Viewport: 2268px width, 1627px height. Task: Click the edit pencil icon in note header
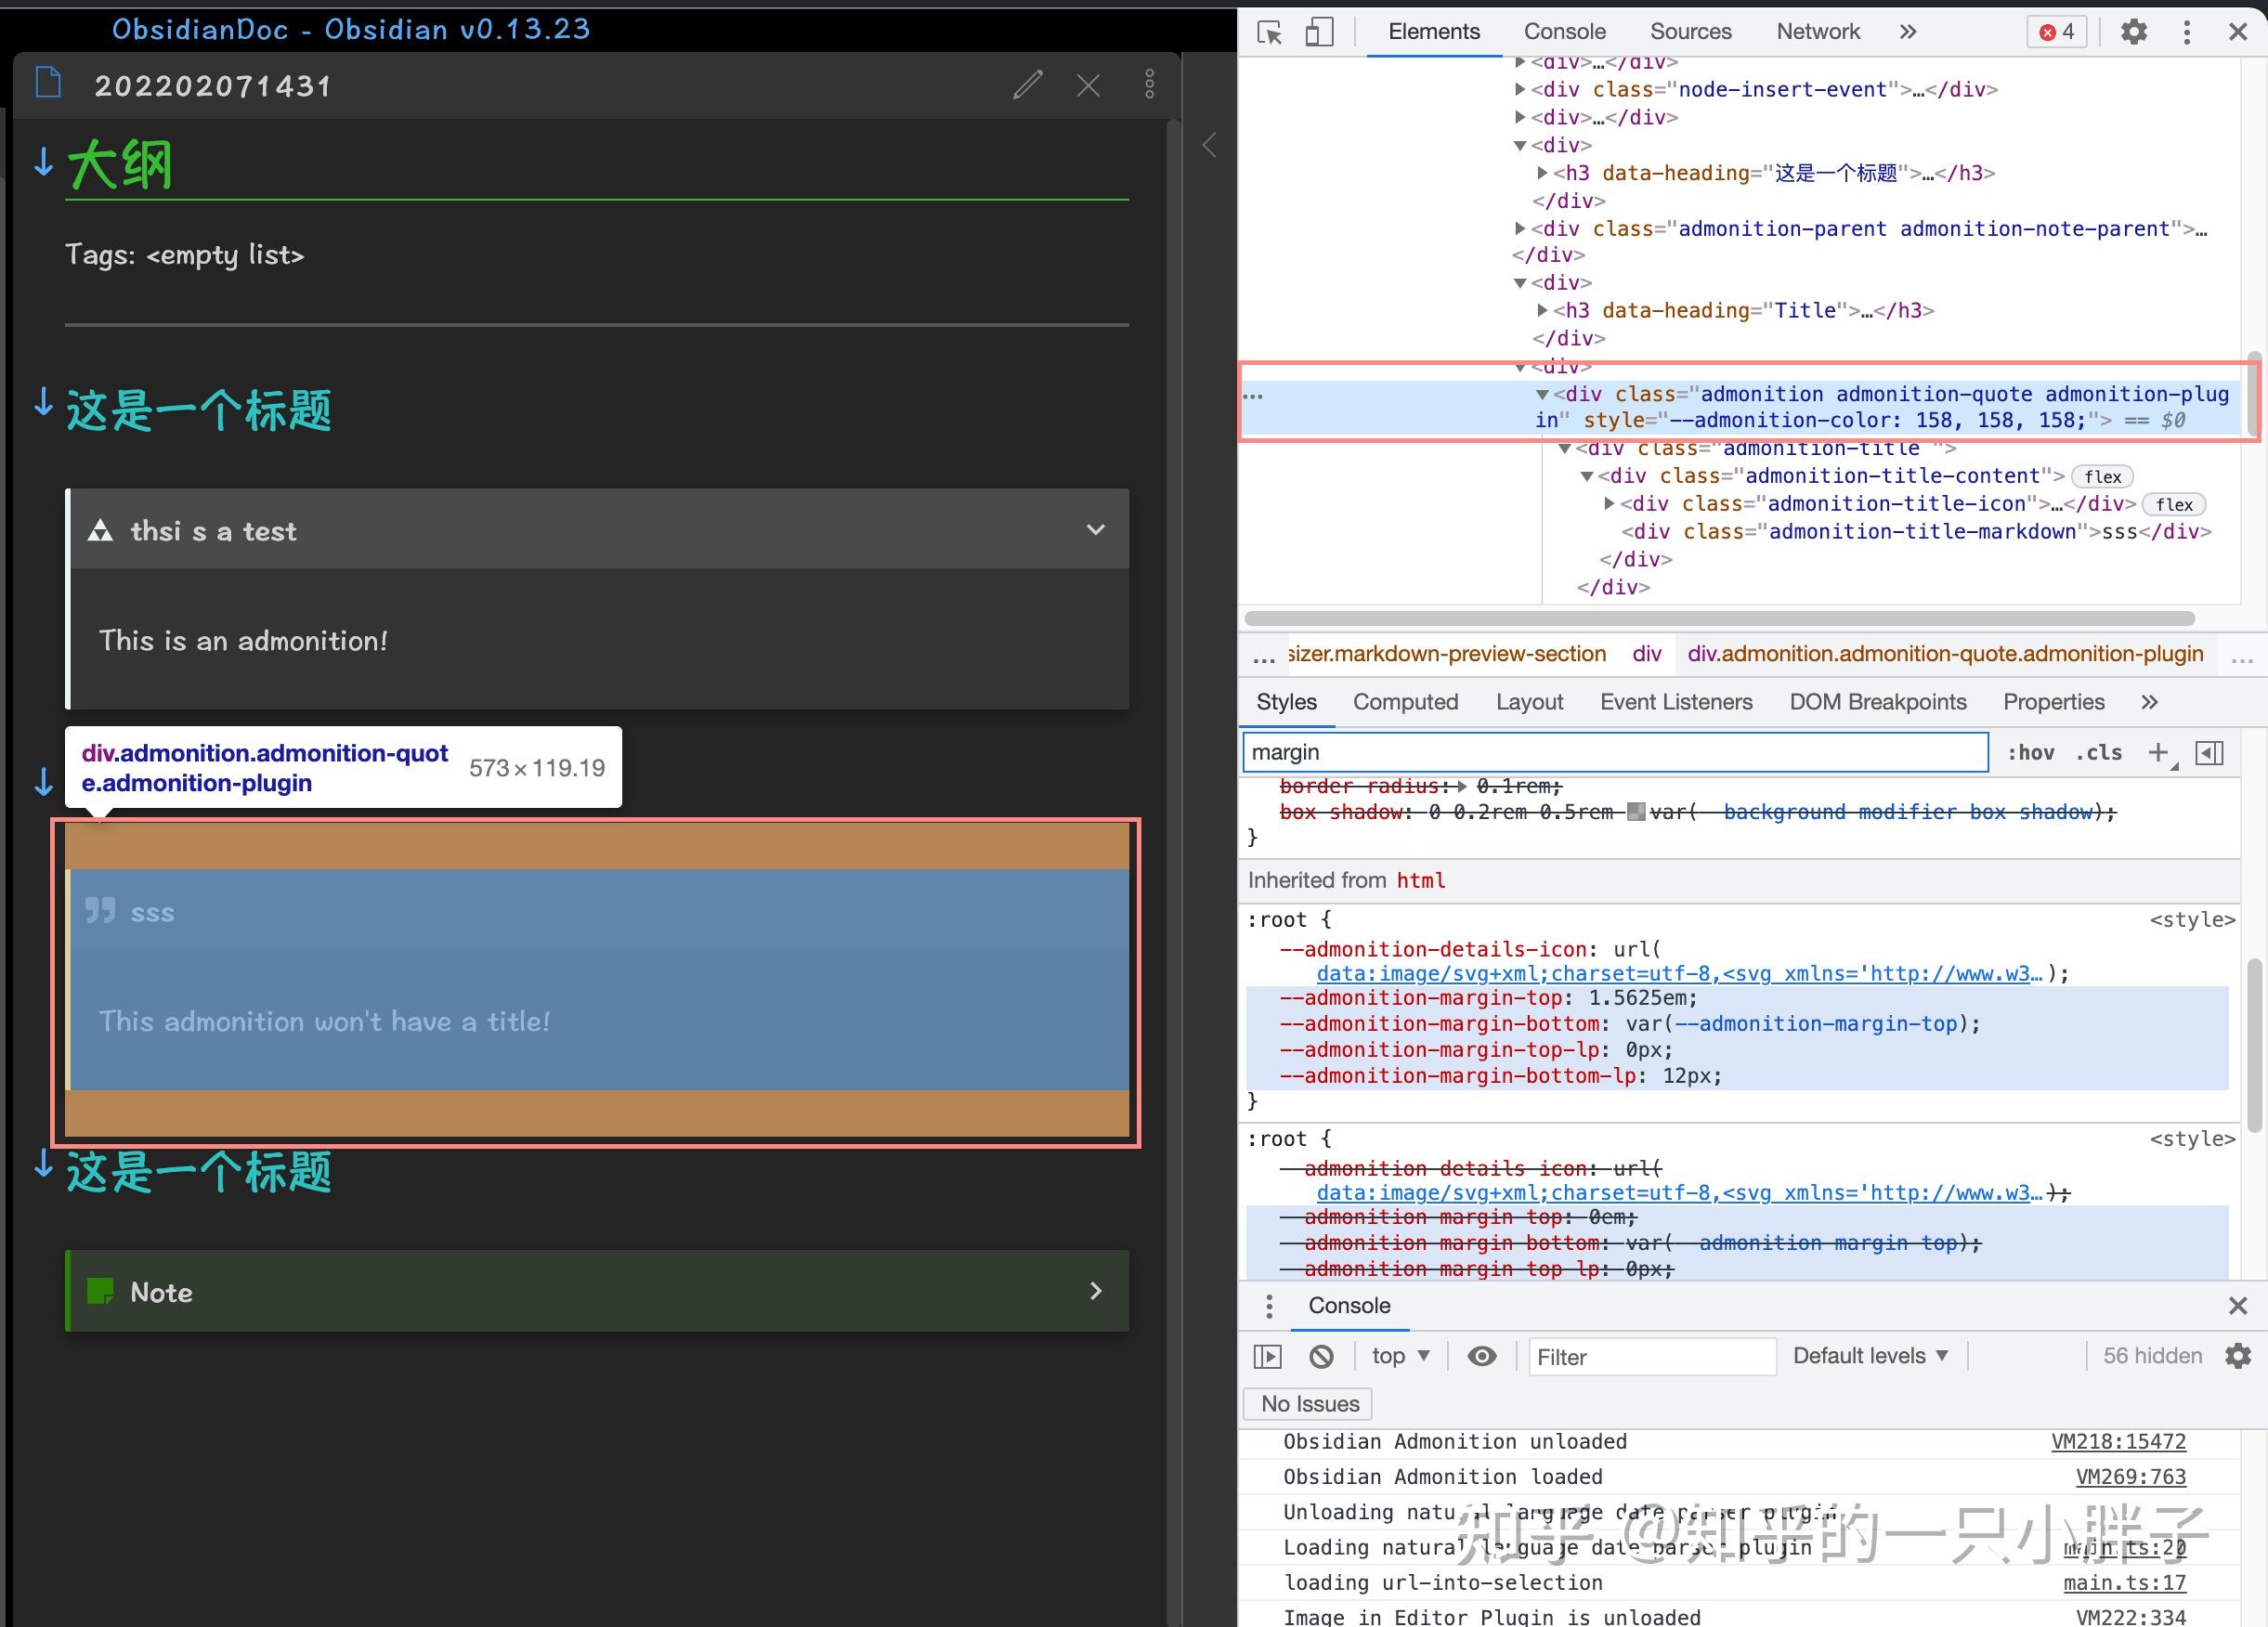point(1027,86)
